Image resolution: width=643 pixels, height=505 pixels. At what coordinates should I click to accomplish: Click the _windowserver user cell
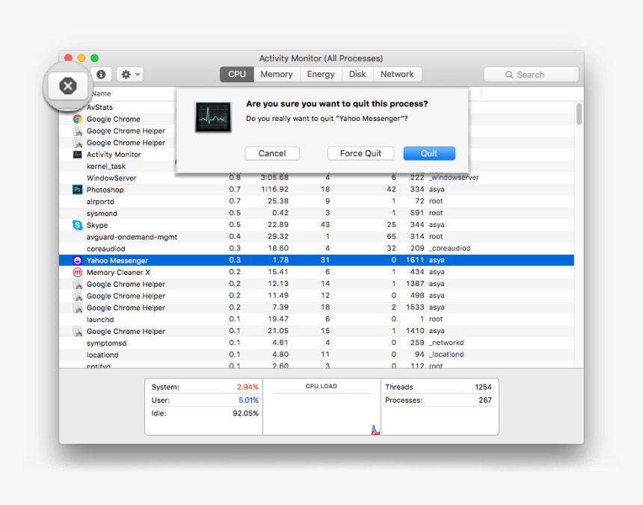[x=454, y=178]
